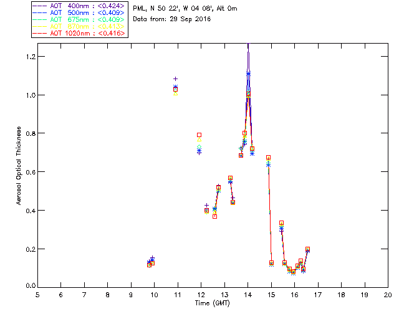Click the PML station location header text
399x319 pixels.
click(185, 8)
